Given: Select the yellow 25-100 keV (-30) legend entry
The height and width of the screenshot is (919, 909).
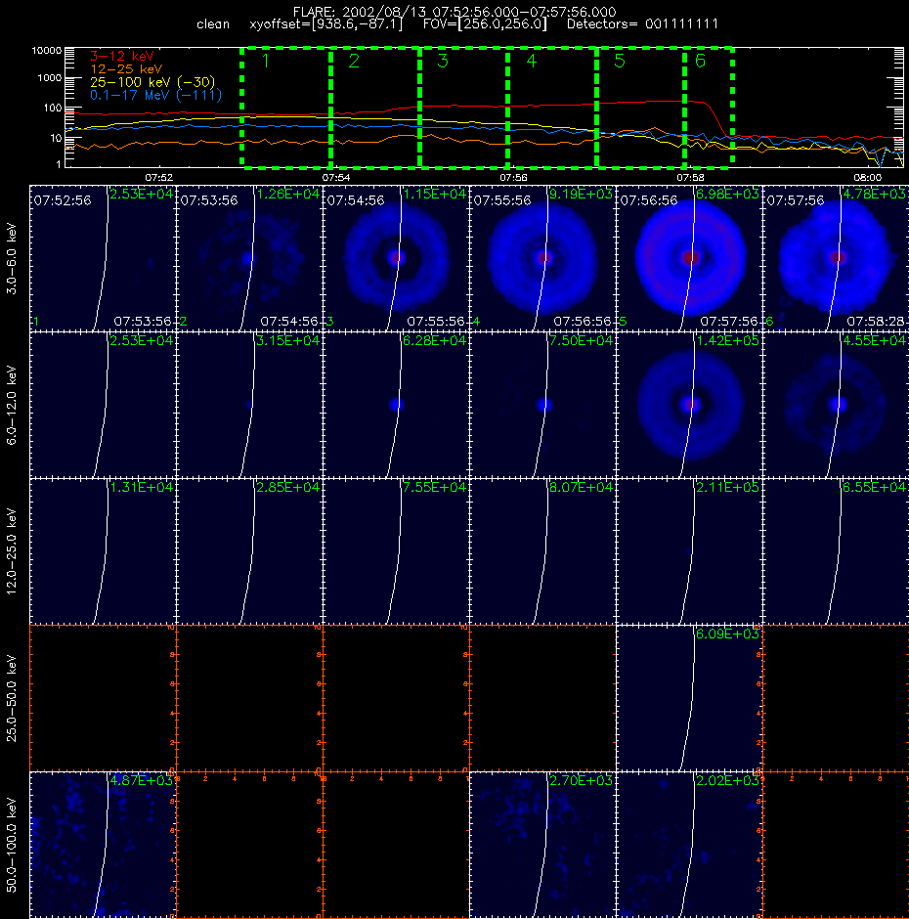Looking at the screenshot, I should coord(152,82).
